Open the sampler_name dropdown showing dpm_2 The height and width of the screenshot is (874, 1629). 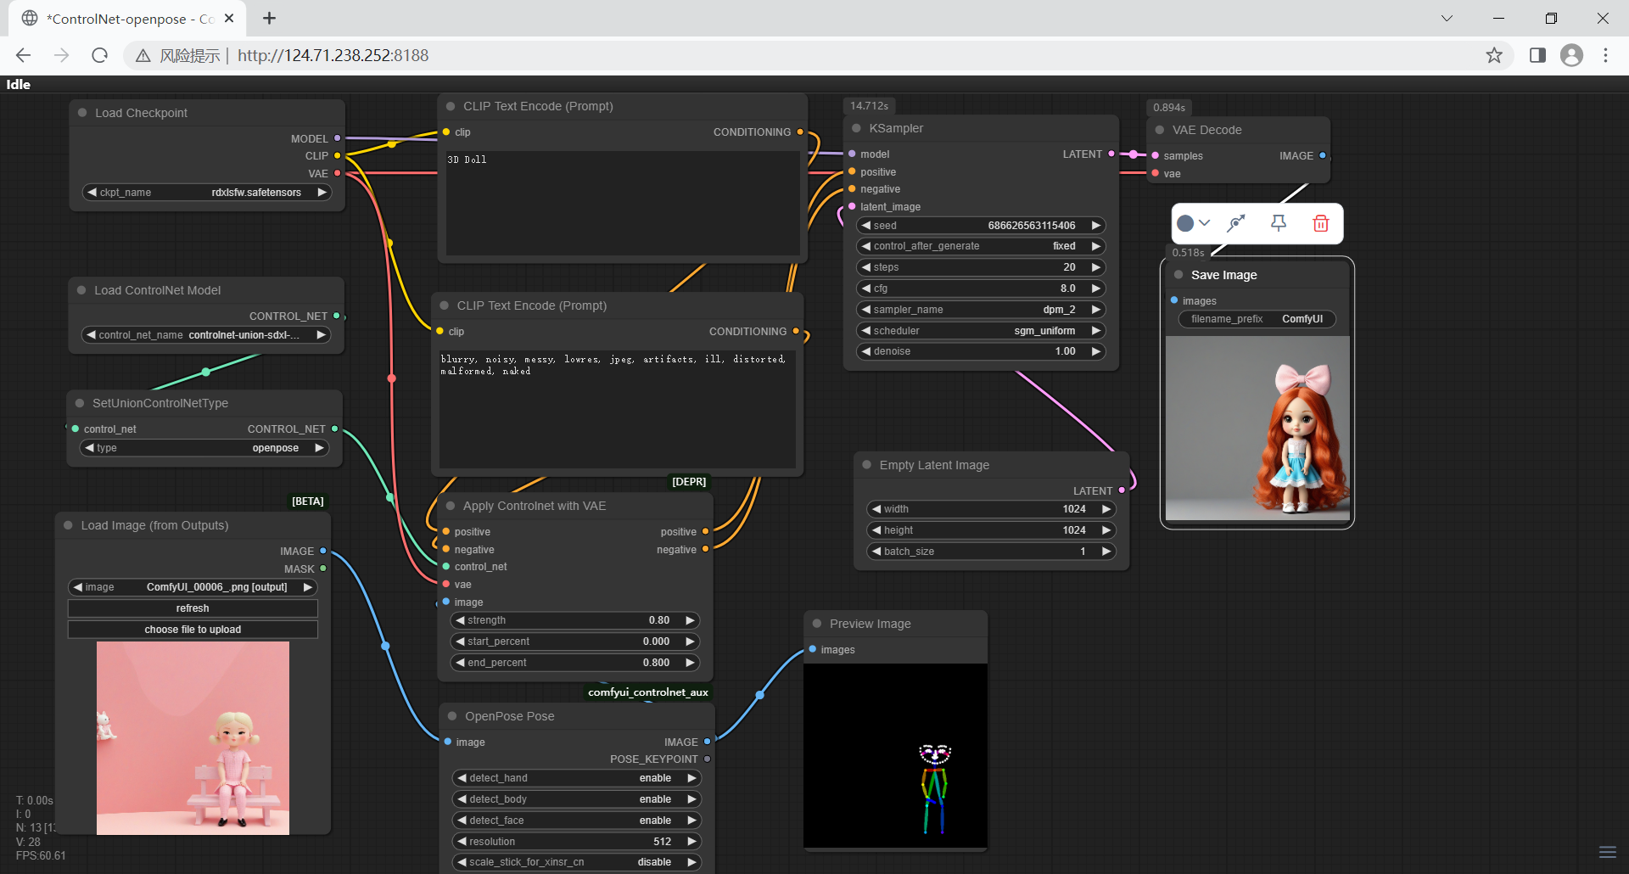click(980, 310)
